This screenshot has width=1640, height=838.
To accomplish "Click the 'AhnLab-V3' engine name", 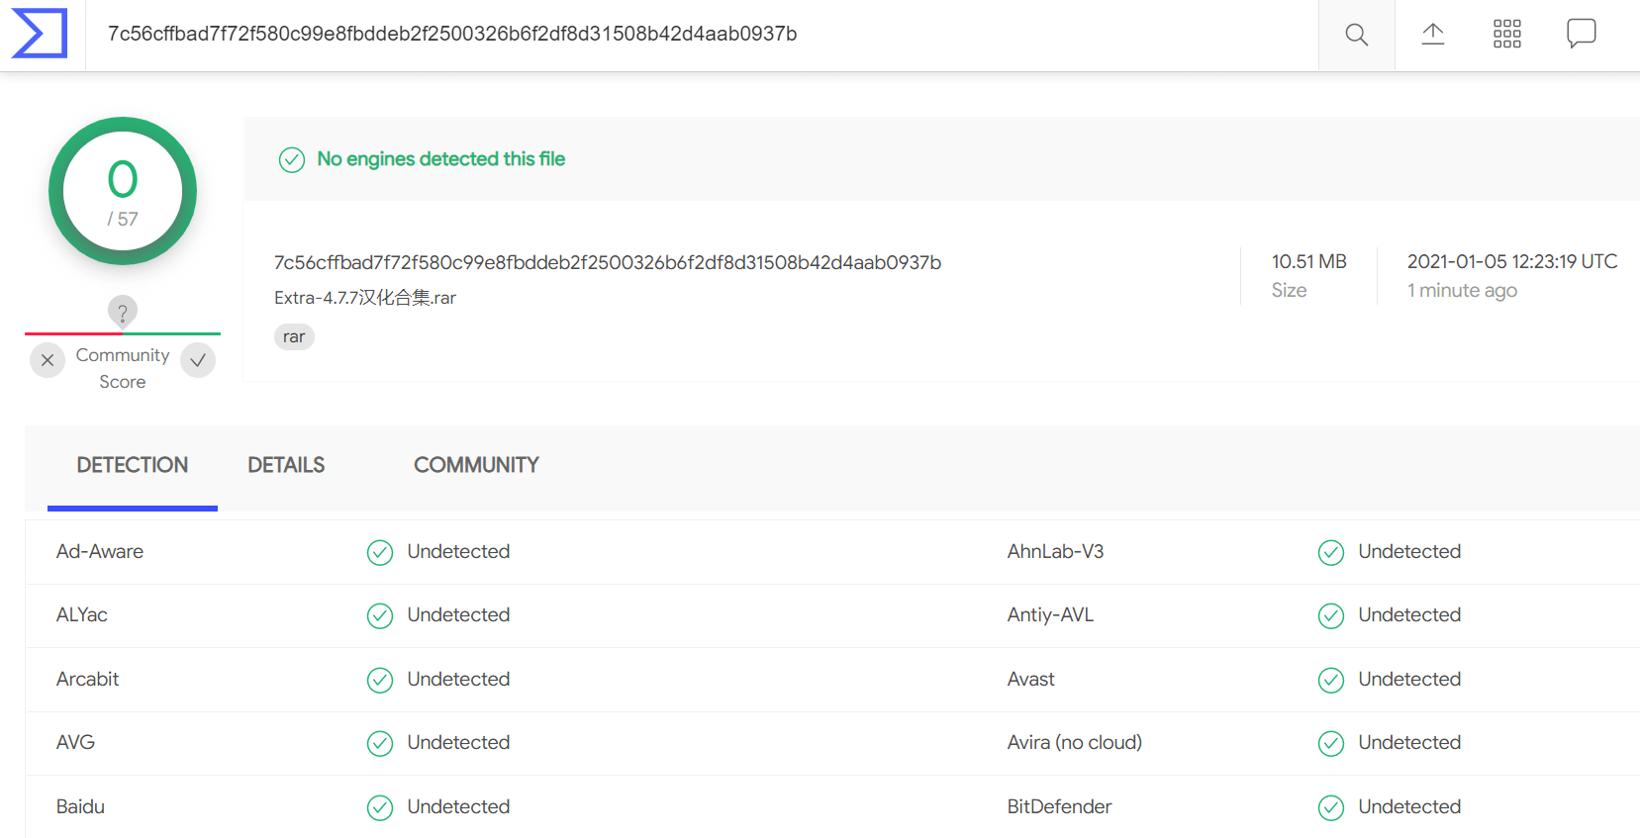I will coord(1055,551).
